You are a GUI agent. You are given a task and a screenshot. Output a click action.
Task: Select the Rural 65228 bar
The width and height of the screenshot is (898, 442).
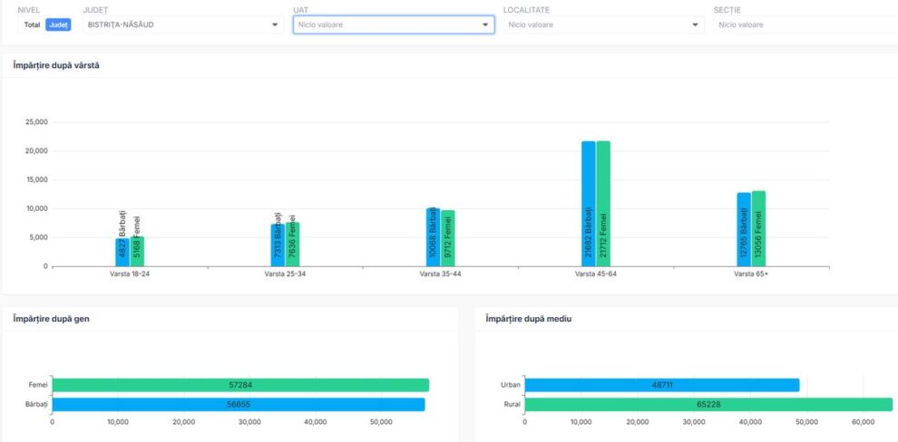click(708, 404)
